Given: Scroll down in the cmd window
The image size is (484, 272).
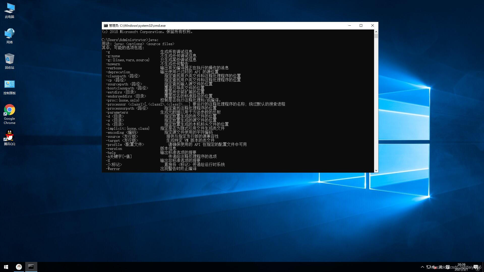Looking at the screenshot, I should point(376,170).
